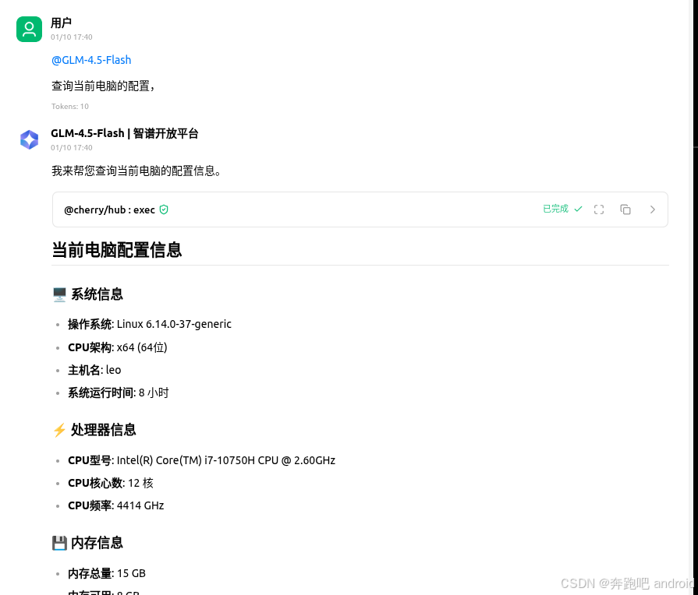Expand the @cherry/hub exec tool details chevron
The height and width of the screenshot is (595, 698).
[x=653, y=209]
